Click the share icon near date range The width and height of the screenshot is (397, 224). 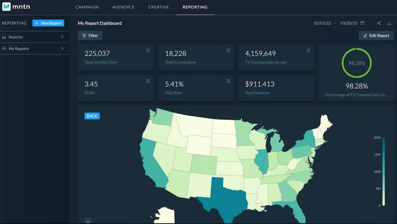tap(379, 23)
